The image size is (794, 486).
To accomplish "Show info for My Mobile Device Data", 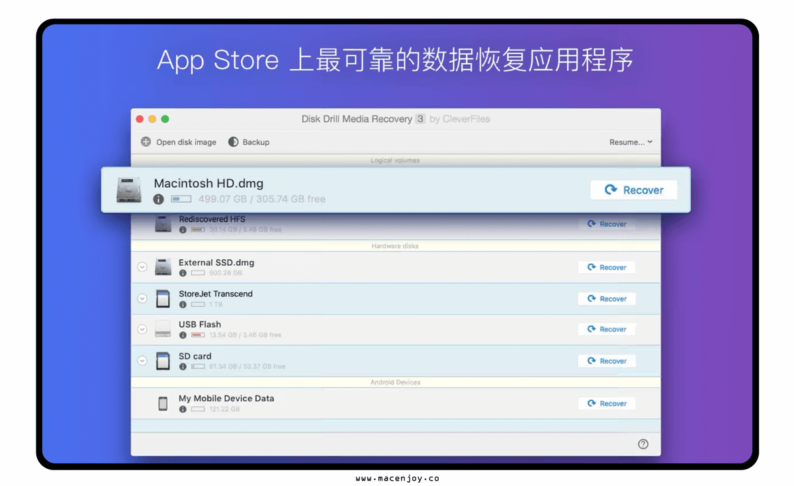I will (x=183, y=409).
